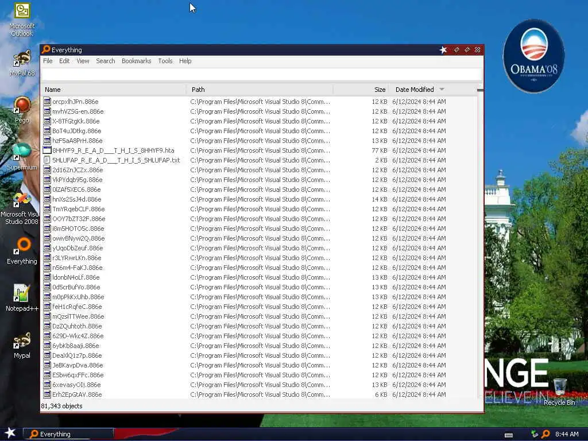The image size is (588, 441).
Task: Select 0d5crBufVo.886e file name
Action: click(x=76, y=287)
